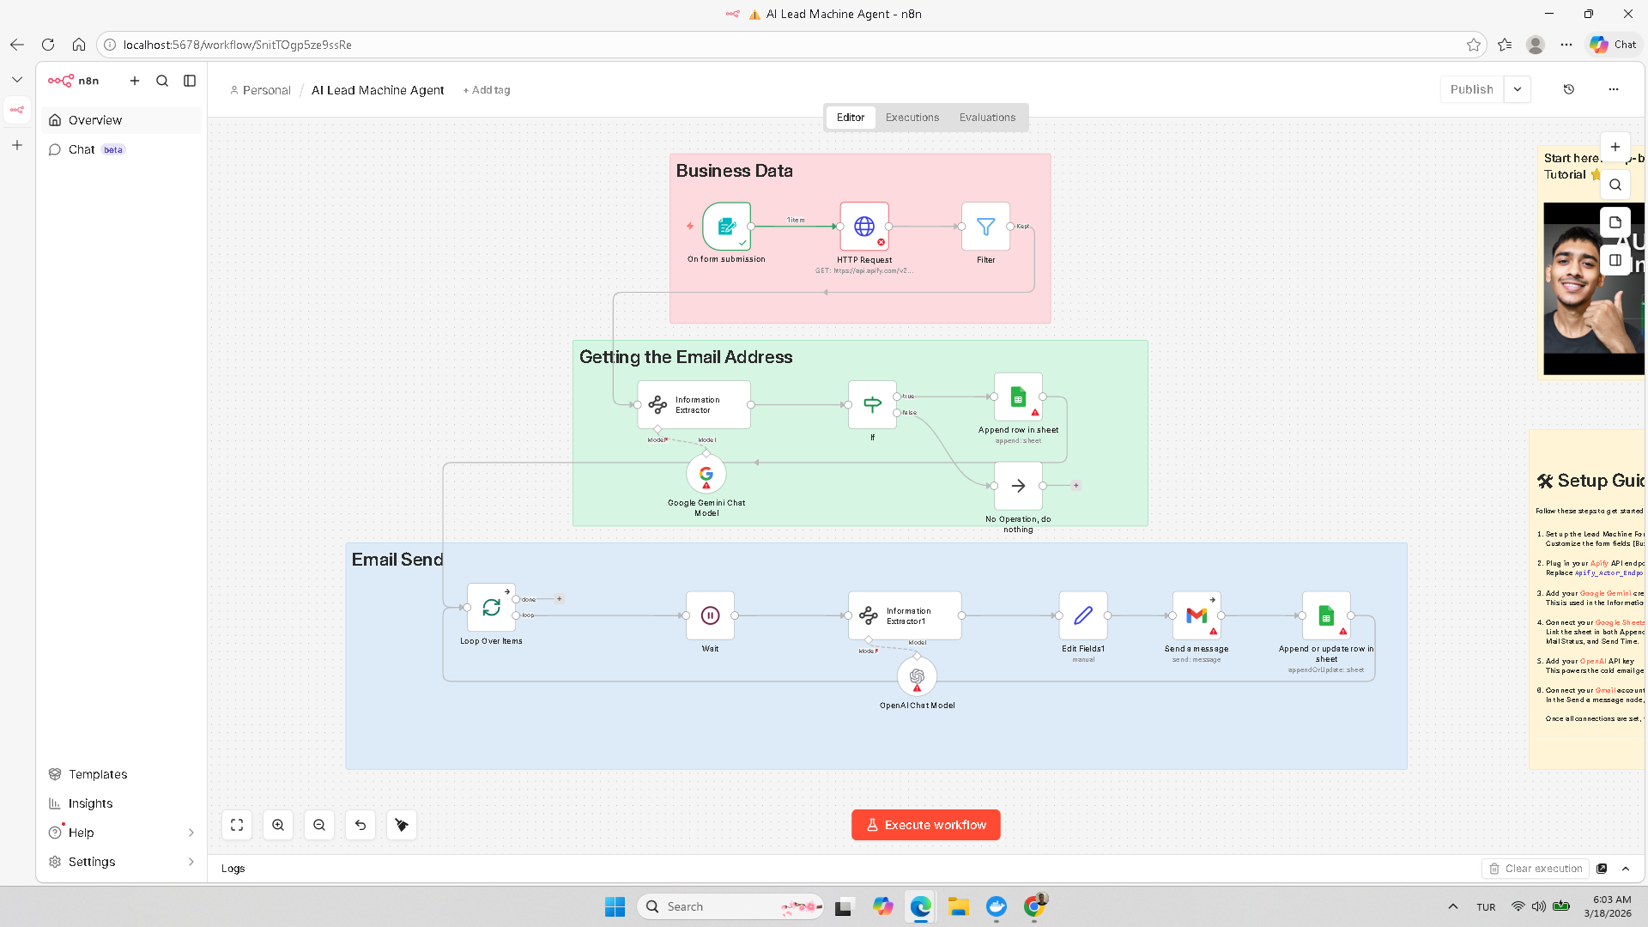Switch to the Evaluations tab
The image size is (1648, 927).
[x=987, y=118]
